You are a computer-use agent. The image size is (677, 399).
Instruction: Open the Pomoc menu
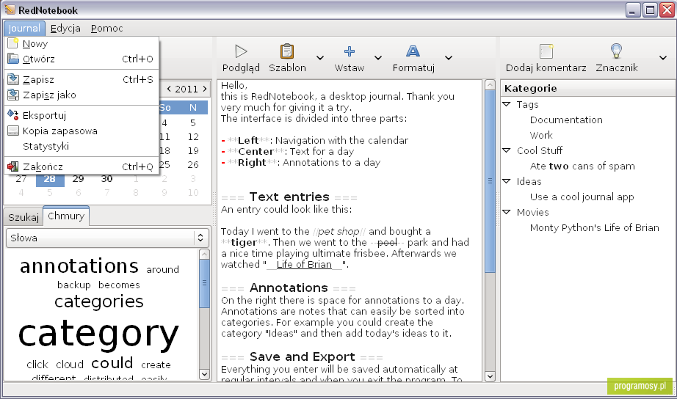coord(106,29)
